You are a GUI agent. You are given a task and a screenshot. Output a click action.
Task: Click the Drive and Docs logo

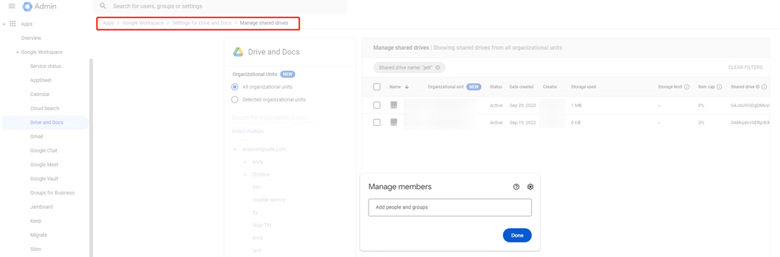click(x=238, y=52)
